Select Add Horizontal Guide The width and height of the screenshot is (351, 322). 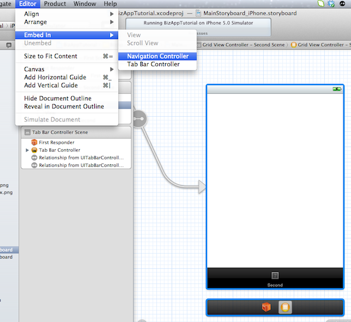pyautogui.click(x=67, y=77)
